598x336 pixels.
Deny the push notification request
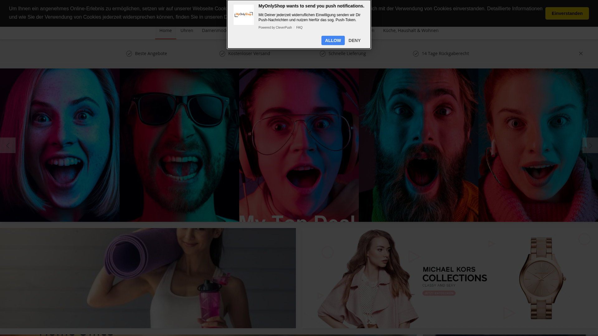point(354,40)
